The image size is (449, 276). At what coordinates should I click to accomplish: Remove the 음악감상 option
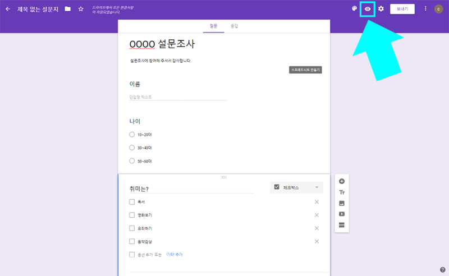pos(317,241)
